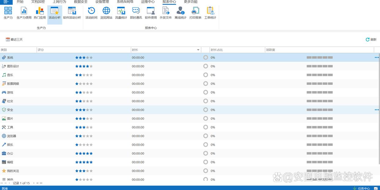Open the 最近三天 date range picker

[14, 39]
